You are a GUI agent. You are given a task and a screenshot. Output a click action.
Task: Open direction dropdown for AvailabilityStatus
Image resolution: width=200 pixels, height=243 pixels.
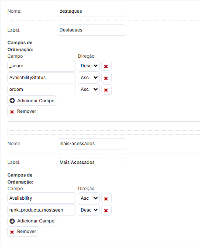point(89,78)
